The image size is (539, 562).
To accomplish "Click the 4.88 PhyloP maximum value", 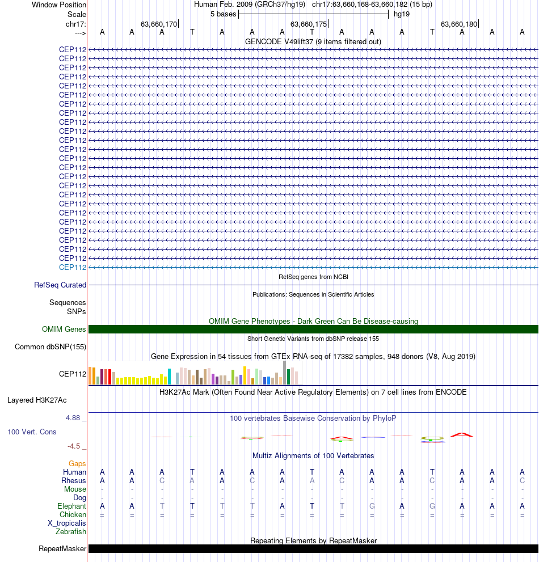I will (x=73, y=418).
